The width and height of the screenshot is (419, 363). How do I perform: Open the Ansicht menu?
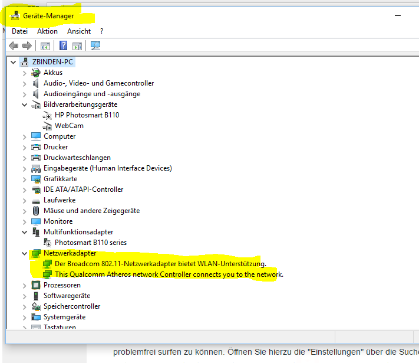[79, 31]
